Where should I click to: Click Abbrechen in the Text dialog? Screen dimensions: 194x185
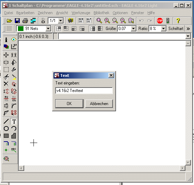(99, 104)
